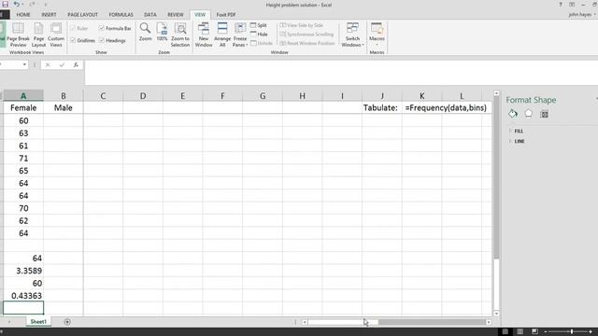598x336 pixels.
Task: Toggle the Headings checkbox
Action: click(x=102, y=40)
